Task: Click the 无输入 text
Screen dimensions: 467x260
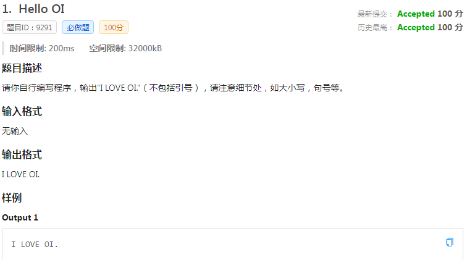Action: 15,131
